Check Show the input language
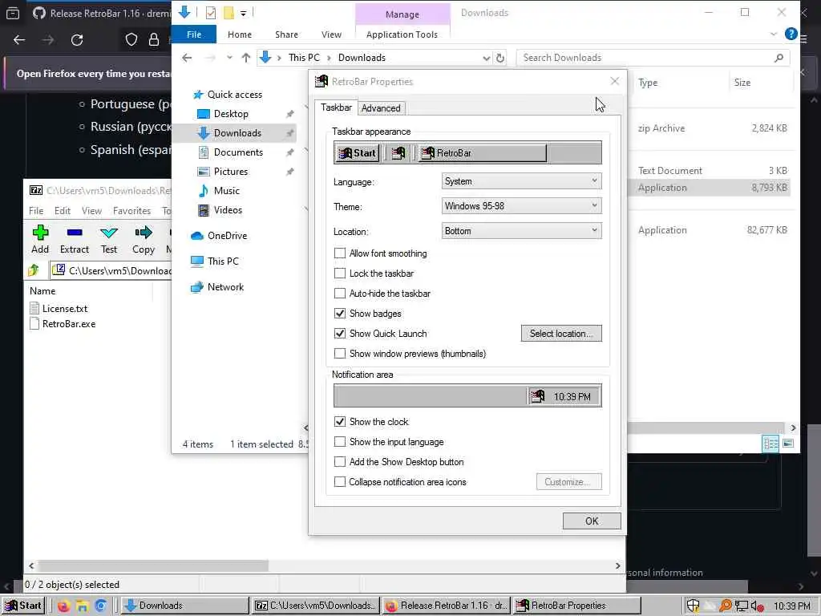Viewport: 821px width, 616px height. tap(340, 442)
